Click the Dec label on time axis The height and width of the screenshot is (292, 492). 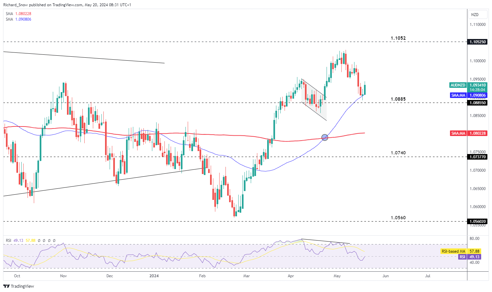coord(110,276)
